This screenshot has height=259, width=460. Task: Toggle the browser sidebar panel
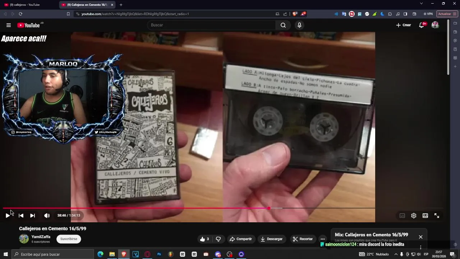(405, 14)
